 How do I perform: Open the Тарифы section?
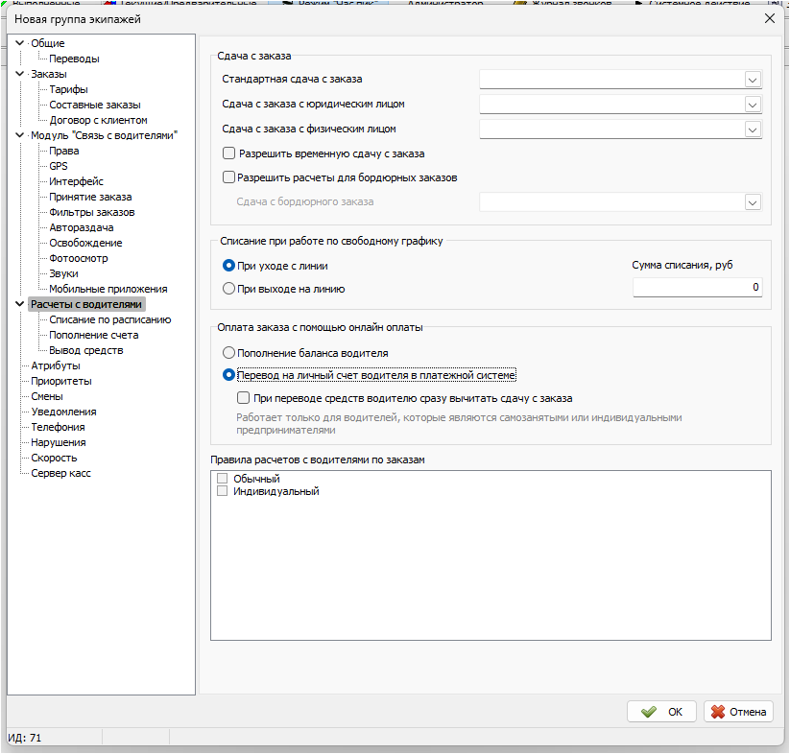68,89
